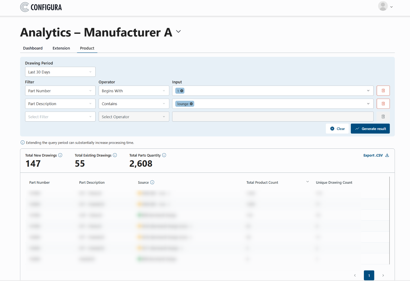Image resolution: width=410 pixels, height=281 pixels.
Task: Open the Last 30 Days period dropdown
Action: (x=60, y=72)
